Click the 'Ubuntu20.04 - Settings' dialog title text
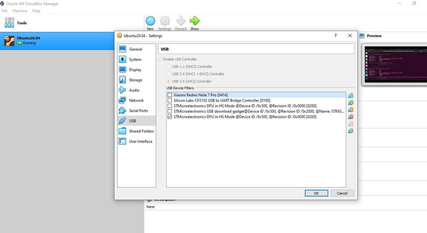 pos(143,35)
